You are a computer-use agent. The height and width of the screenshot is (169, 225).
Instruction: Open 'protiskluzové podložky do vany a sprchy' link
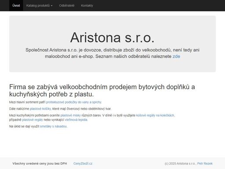click(74, 102)
